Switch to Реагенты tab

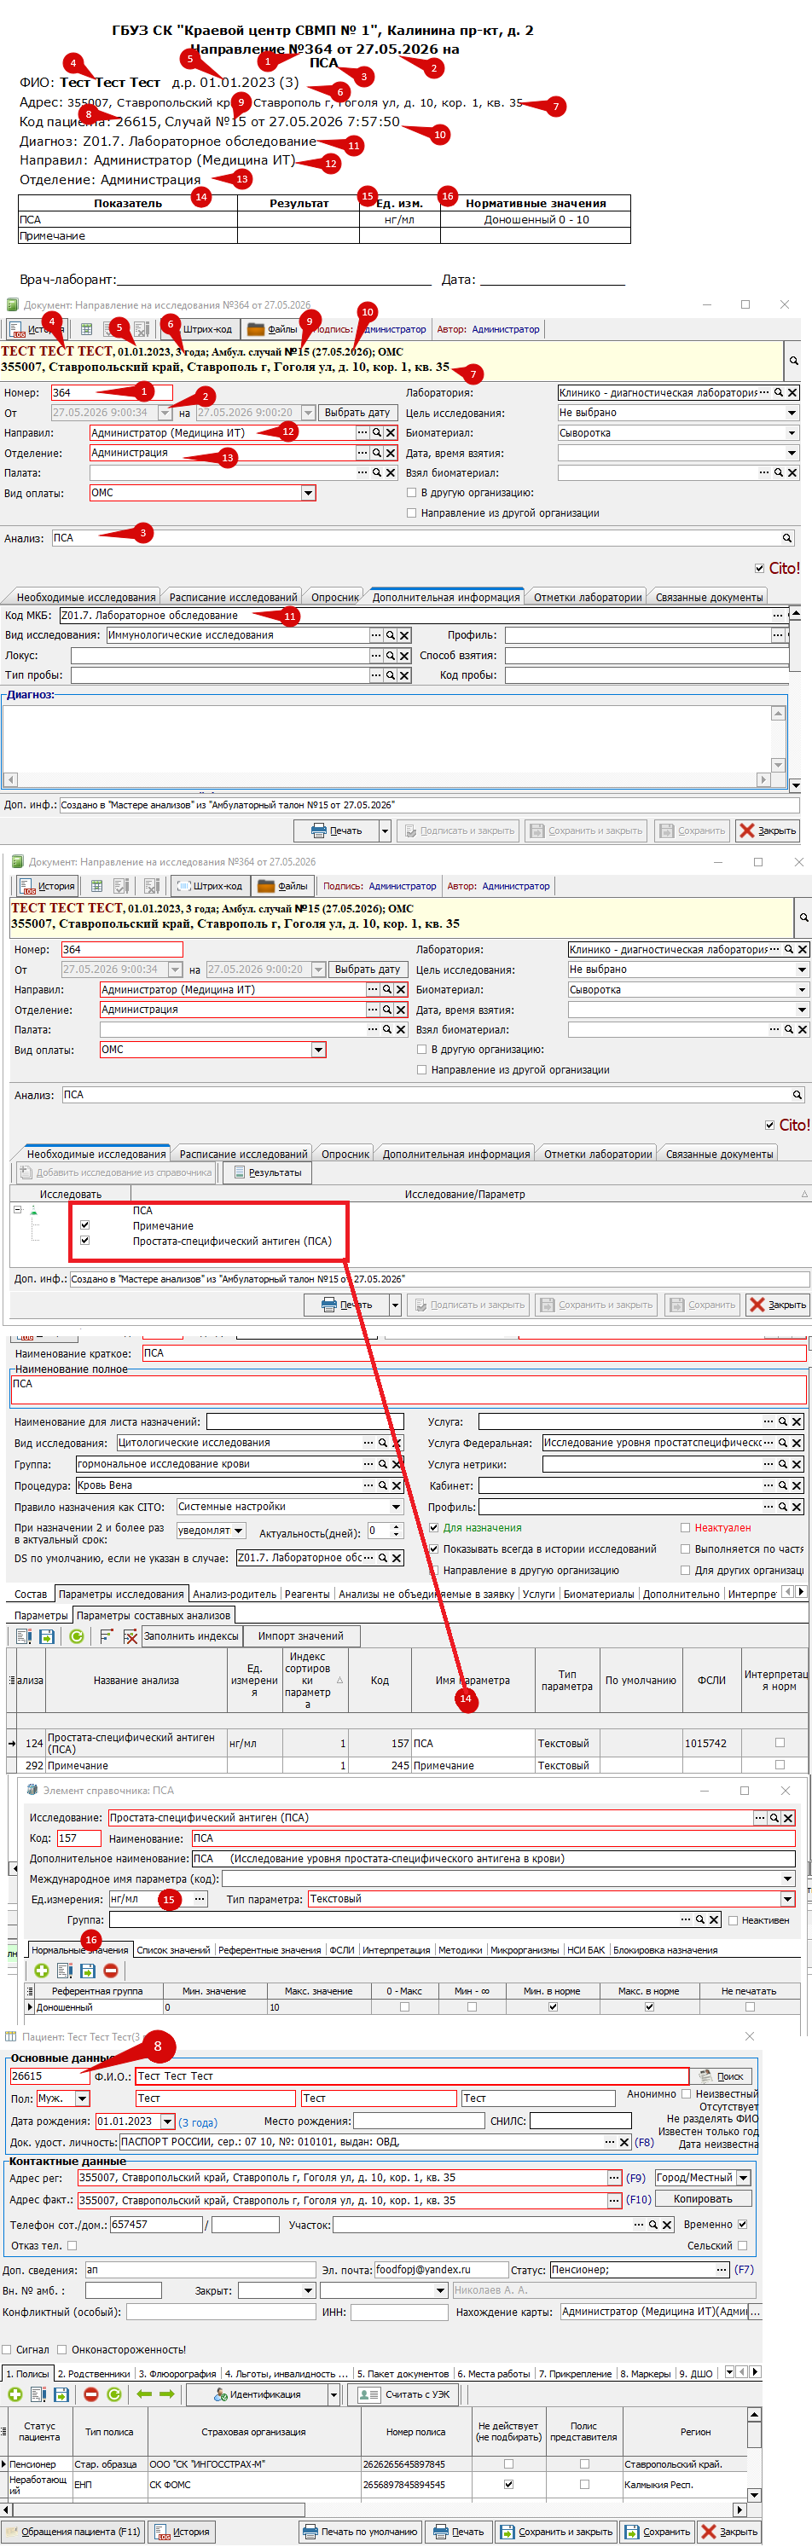click(308, 1594)
